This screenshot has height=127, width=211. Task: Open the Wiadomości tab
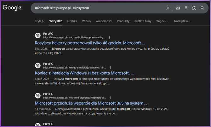[x=104, y=21]
